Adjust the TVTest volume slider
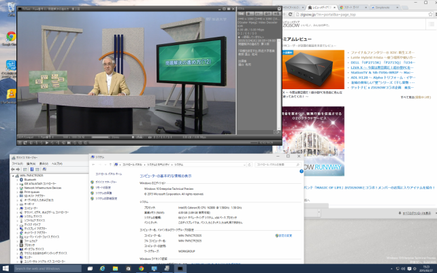The height and width of the screenshot is (273, 437). coord(101,138)
